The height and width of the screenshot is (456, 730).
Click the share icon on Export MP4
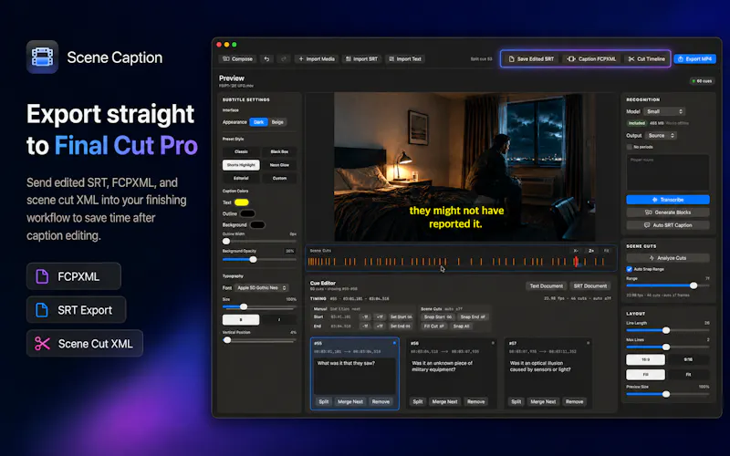click(x=681, y=59)
